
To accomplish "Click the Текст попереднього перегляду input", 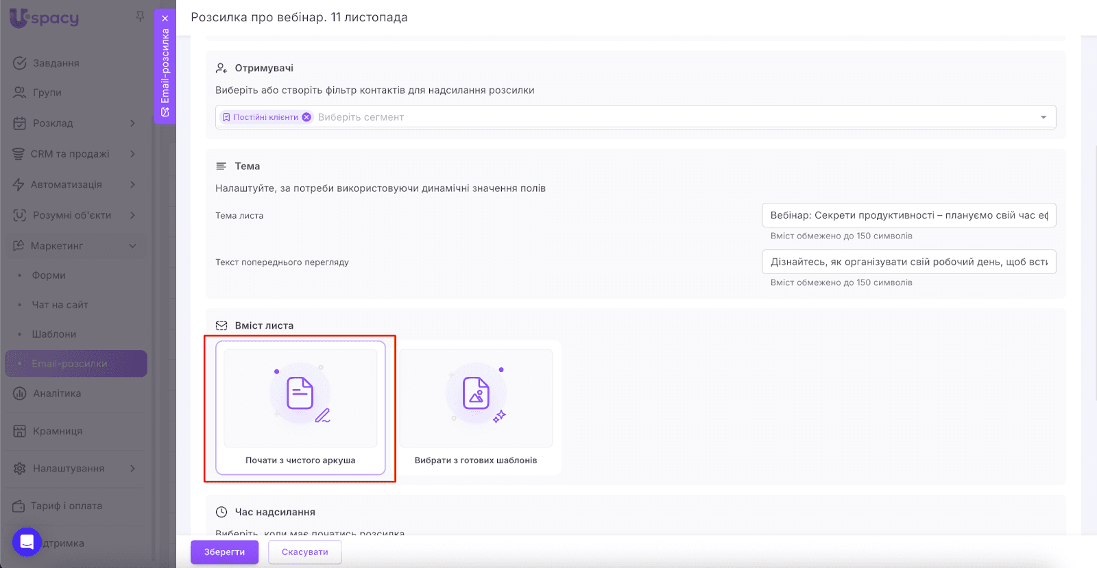I will coord(909,262).
